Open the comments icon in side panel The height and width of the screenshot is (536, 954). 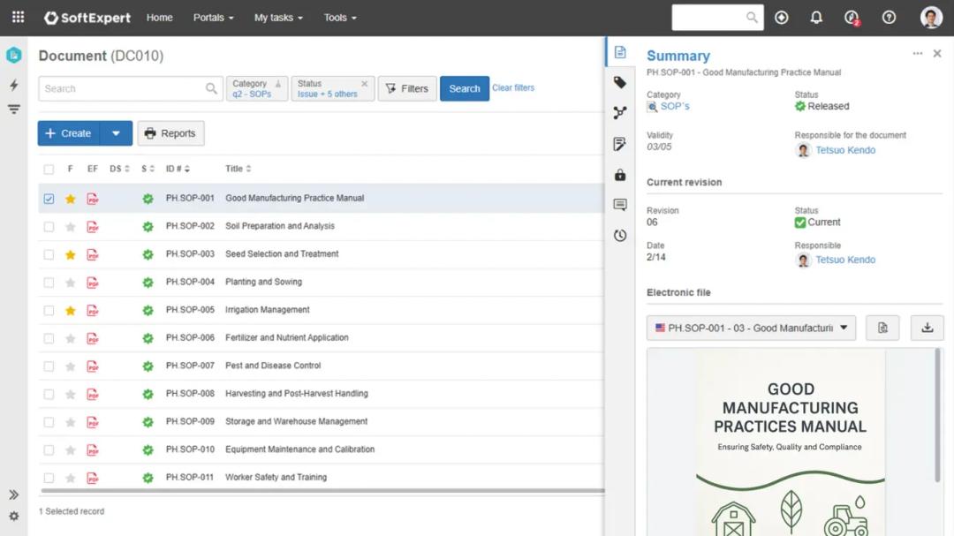pyautogui.click(x=620, y=205)
